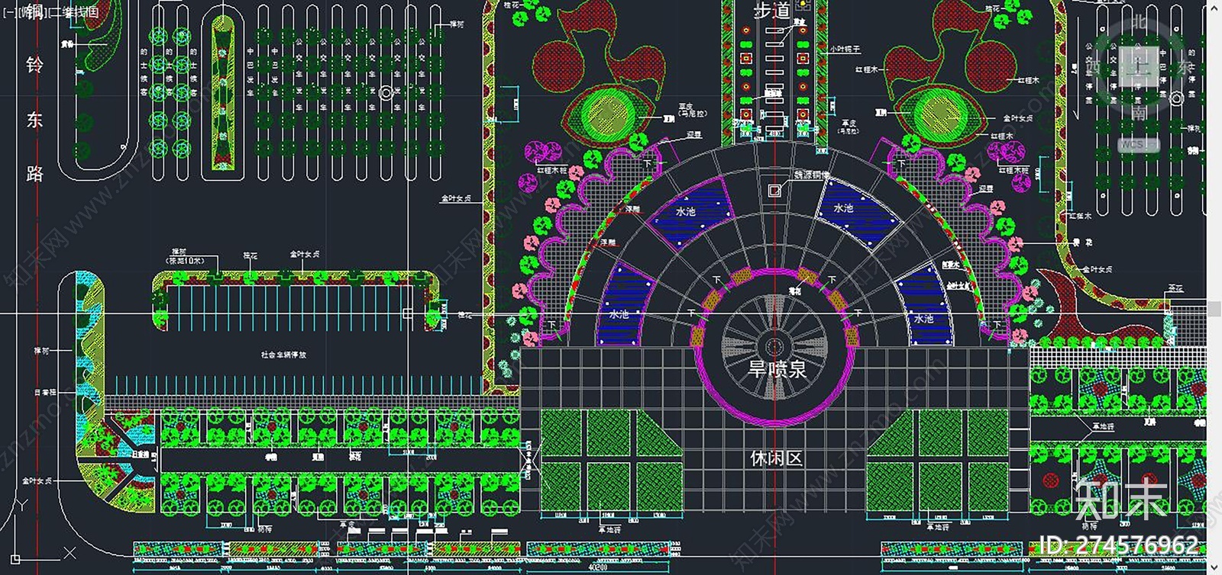1222x575 pixels.
Task: Select 南 on the ViewCube compass
Action: coord(1139,114)
